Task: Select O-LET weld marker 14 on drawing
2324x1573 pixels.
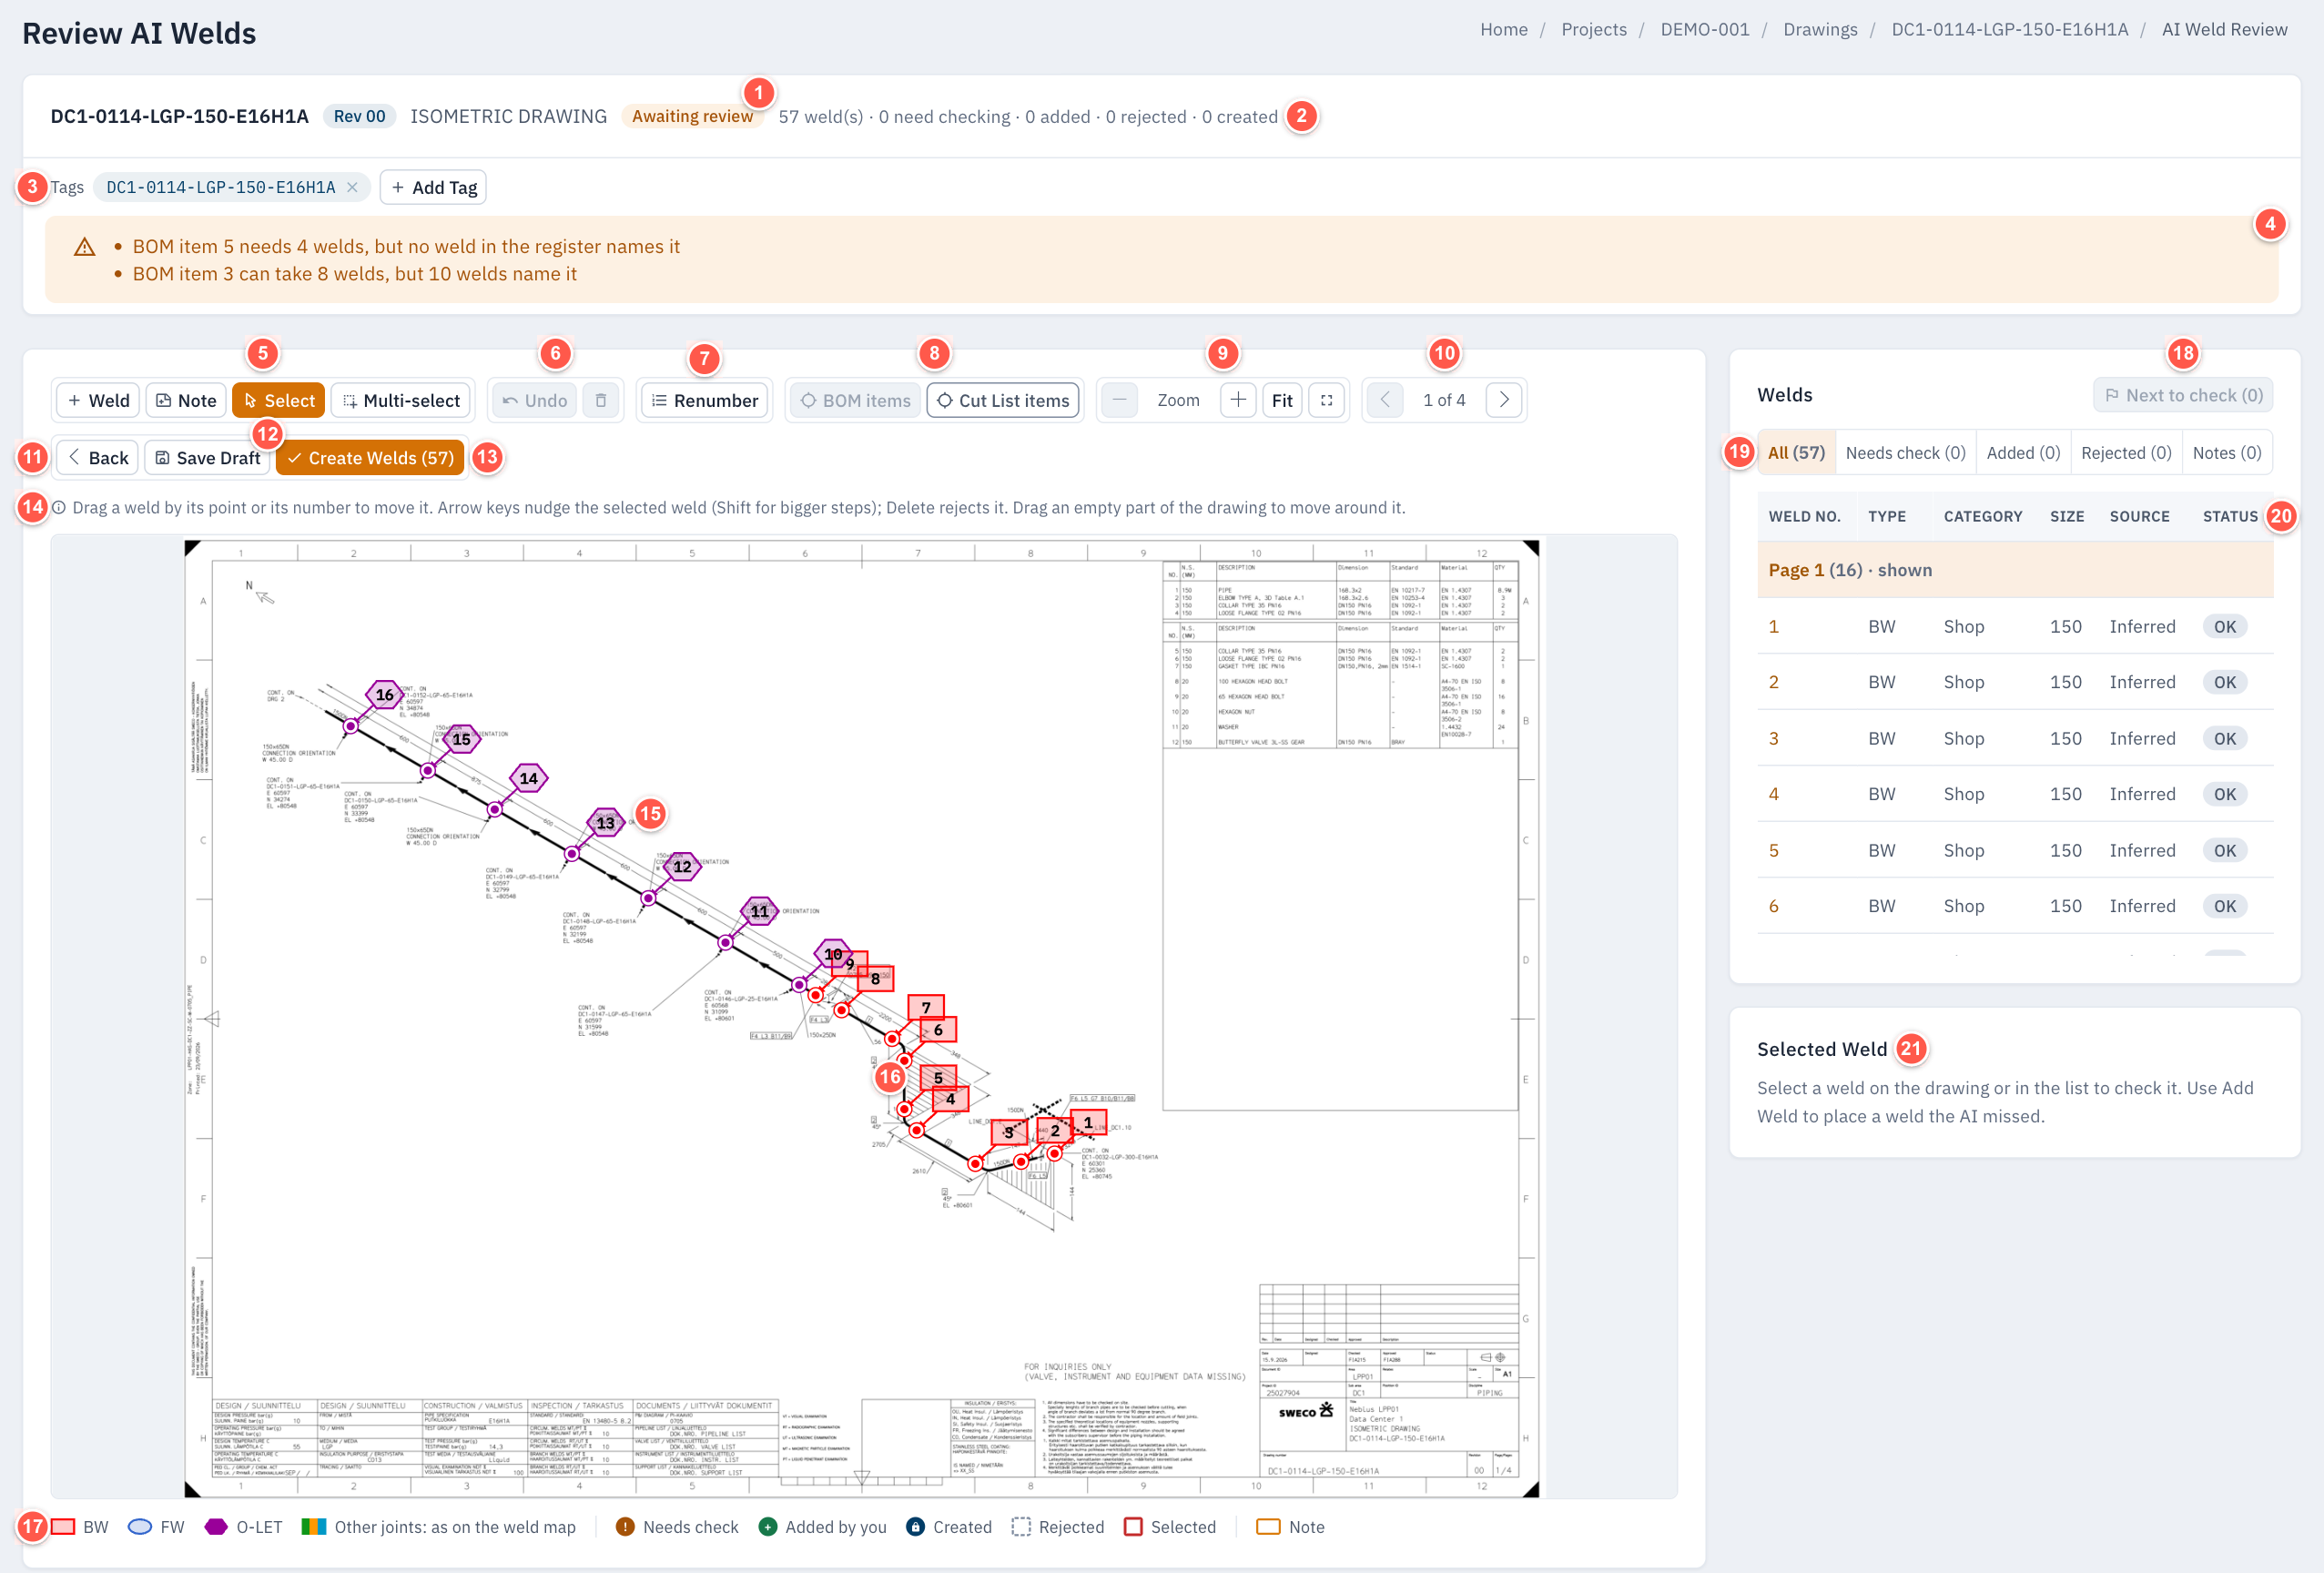Action: point(528,778)
